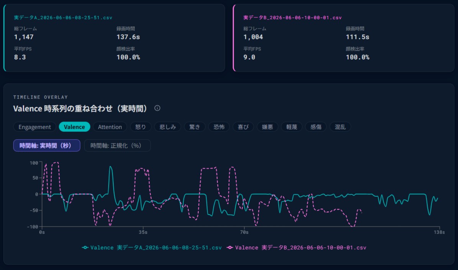This screenshot has width=458, height=270.
Task: Pick the 感傷 emotion pill
Action: coord(316,127)
